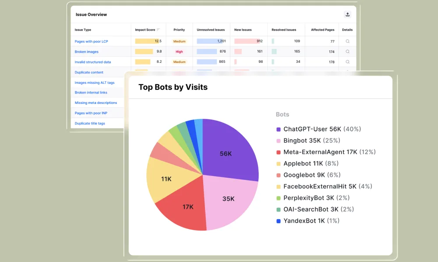The height and width of the screenshot is (262, 438).
Task: Click the Details column header
Action: point(347,30)
